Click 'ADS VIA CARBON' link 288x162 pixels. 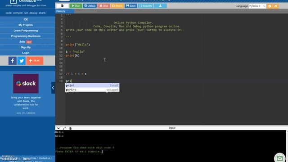point(26,113)
